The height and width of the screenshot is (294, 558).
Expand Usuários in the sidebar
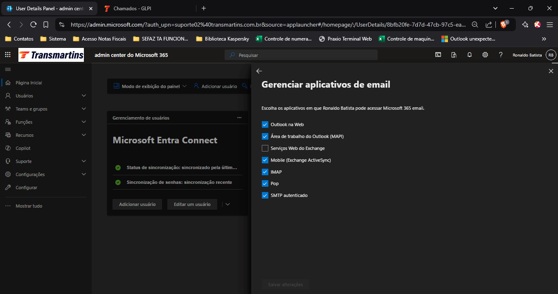84,96
